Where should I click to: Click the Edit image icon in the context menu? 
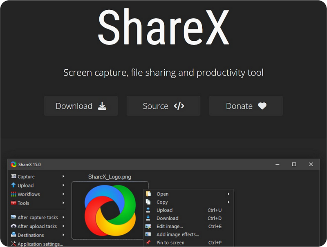tap(148, 226)
